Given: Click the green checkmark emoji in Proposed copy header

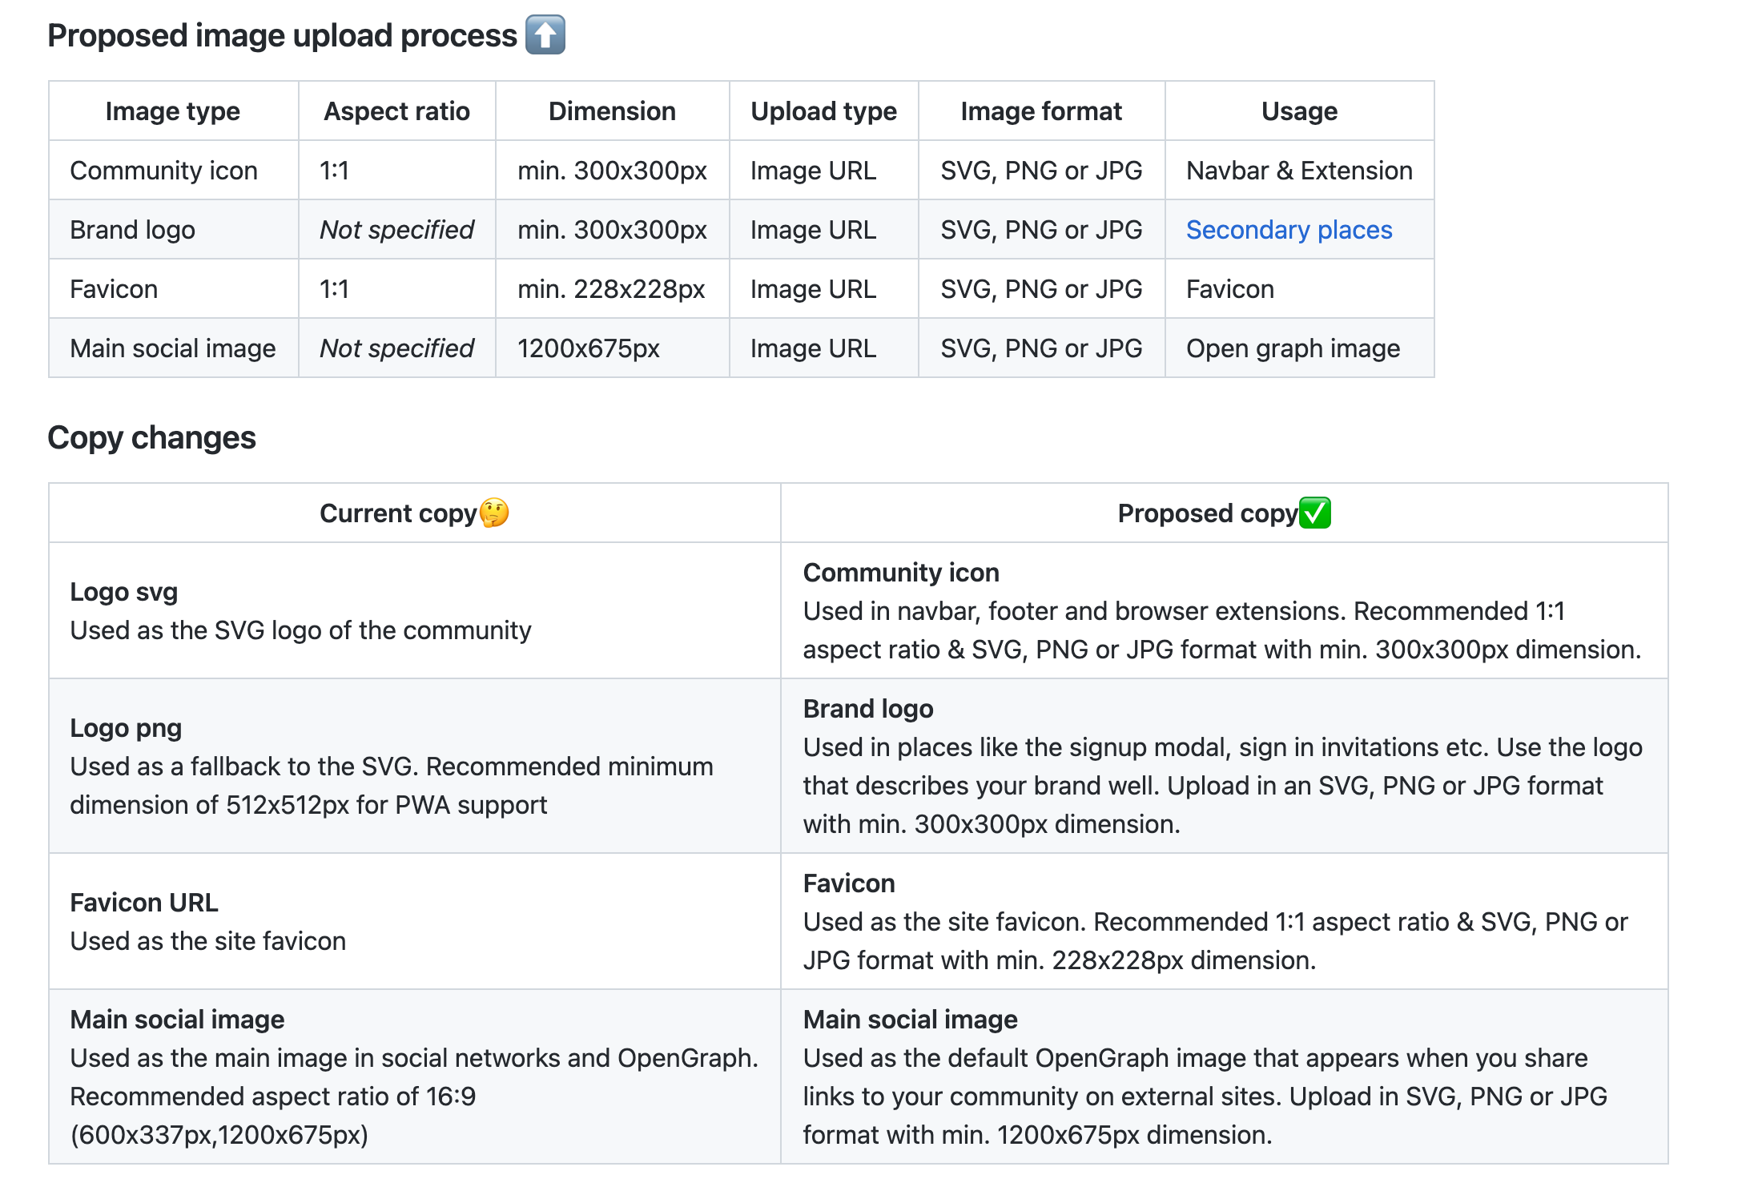Looking at the screenshot, I should [x=1313, y=513].
